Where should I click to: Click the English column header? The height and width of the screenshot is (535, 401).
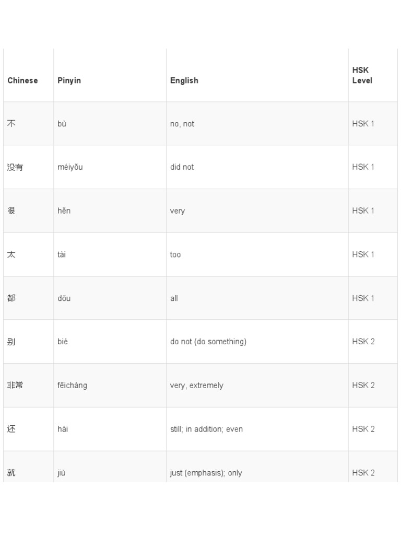(x=184, y=80)
